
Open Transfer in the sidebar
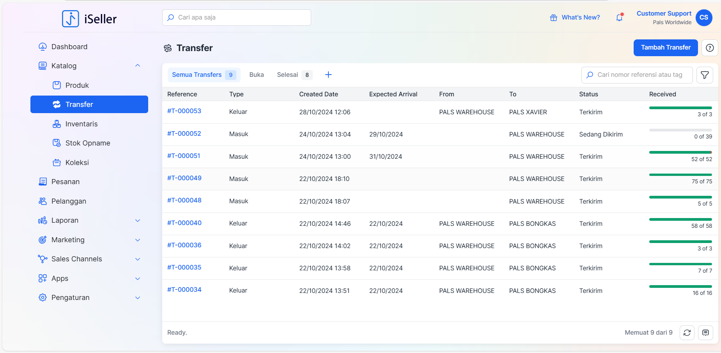point(89,105)
